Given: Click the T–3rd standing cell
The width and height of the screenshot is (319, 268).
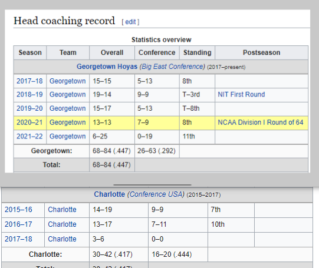Looking at the screenshot, I should tap(198, 94).
